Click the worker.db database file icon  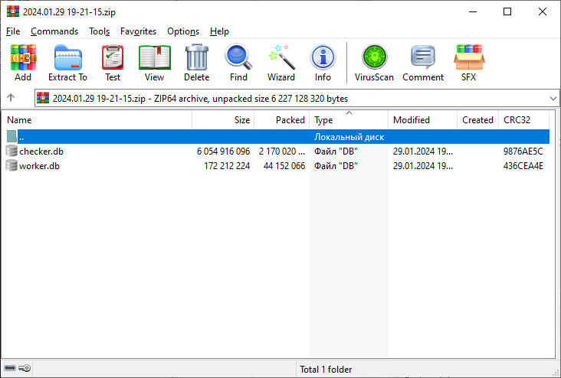click(11, 165)
